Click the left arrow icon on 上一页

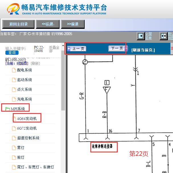(69, 49)
